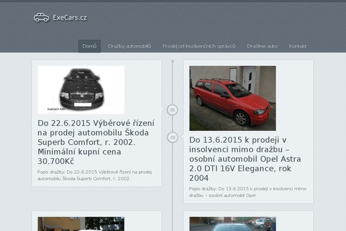Open the Dražíme auto menu item
Viewport: 346px width, 231px height.
[x=262, y=46]
